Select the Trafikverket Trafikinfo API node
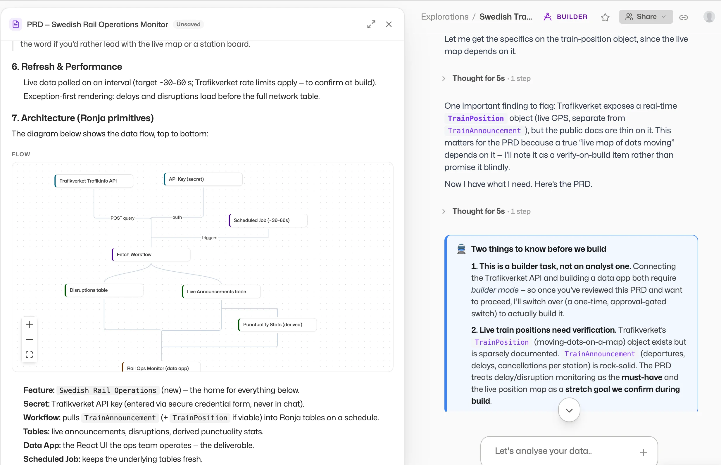Image resolution: width=721 pixels, height=465 pixels. pyautogui.click(x=94, y=181)
